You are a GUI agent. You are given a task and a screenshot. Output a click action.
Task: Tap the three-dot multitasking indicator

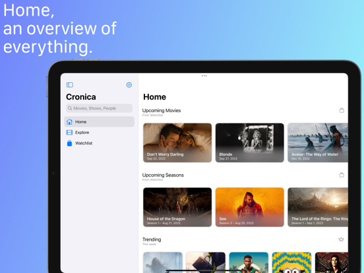[x=204, y=76]
